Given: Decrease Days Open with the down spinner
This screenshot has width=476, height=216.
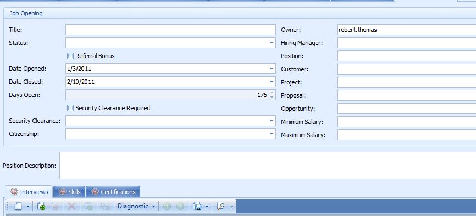Looking at the screenshot, I should [x=272, y=97].
